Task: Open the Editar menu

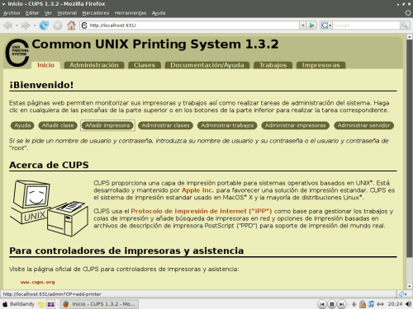Action: 32,13
